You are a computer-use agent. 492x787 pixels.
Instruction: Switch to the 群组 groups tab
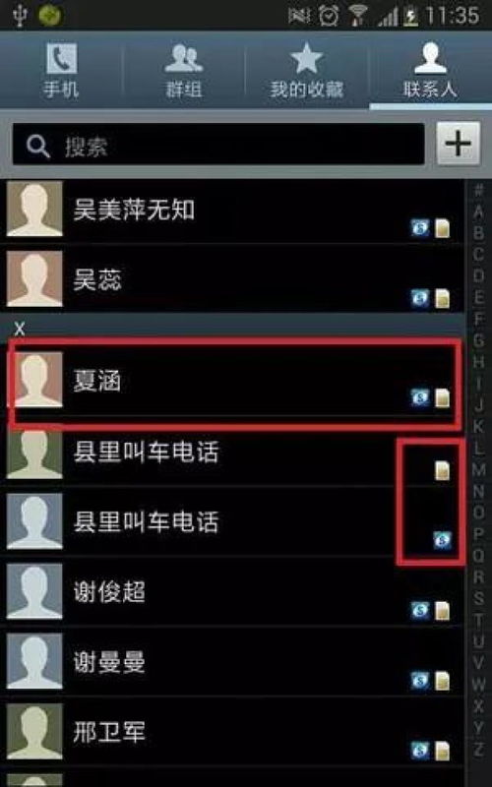184,70
